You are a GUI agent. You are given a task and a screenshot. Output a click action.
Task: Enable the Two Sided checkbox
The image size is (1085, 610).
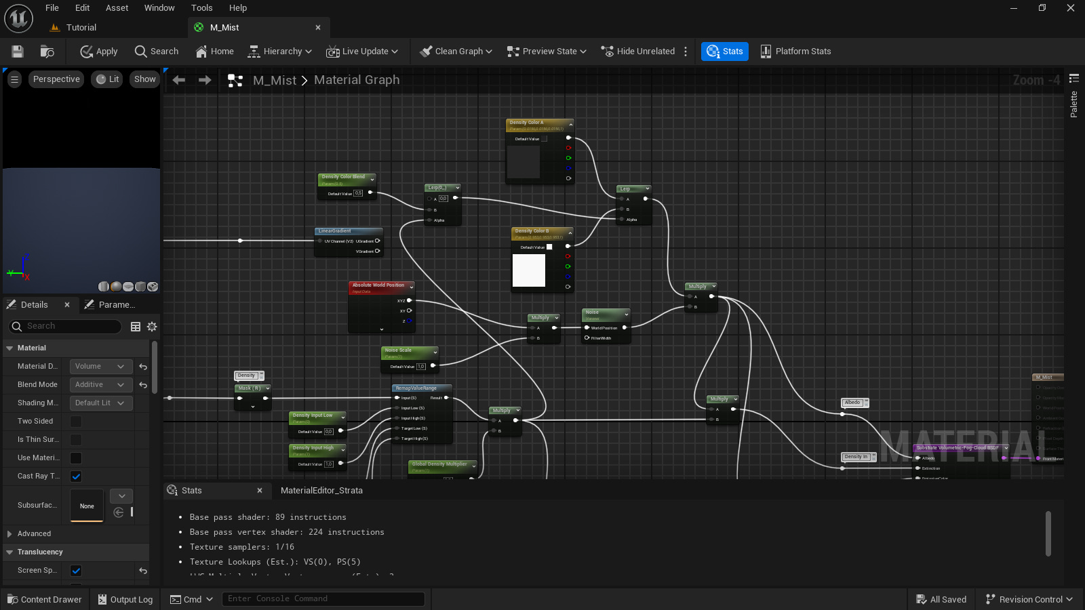(x=76, y=422)
